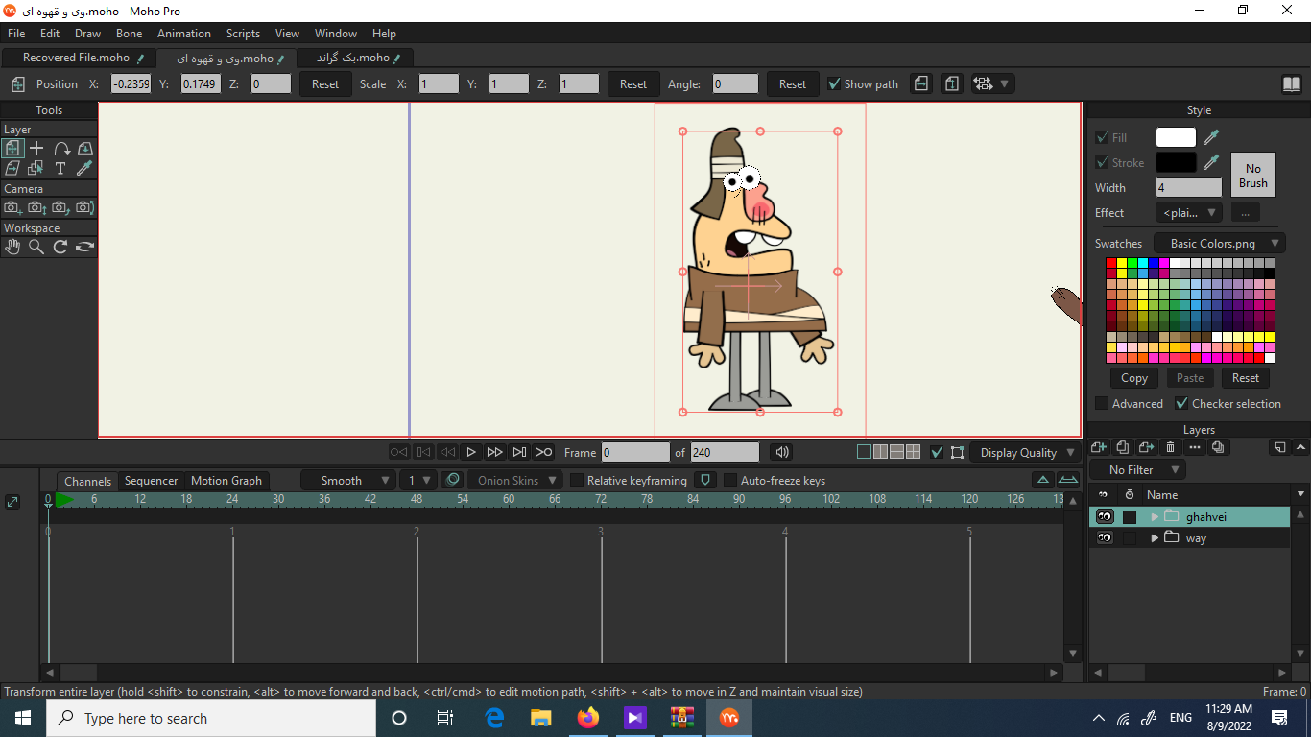Click the Fill color eyedropper icon
Image resolution: width=1311 pixels, height=737 pixels.
coord(1211,137)
